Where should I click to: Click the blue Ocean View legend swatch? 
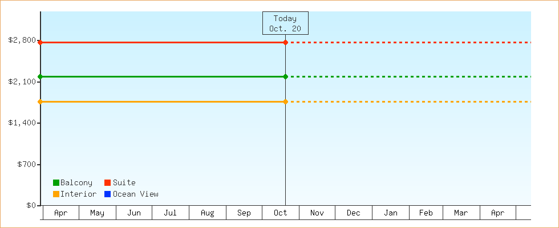[107, 194]
